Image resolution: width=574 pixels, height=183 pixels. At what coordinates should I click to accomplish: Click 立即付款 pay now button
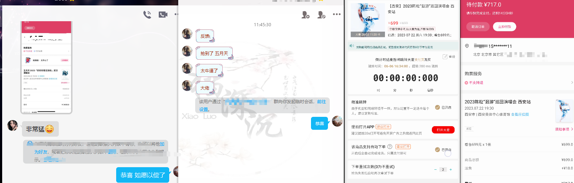pyautogui.click(x=504, y=27)
